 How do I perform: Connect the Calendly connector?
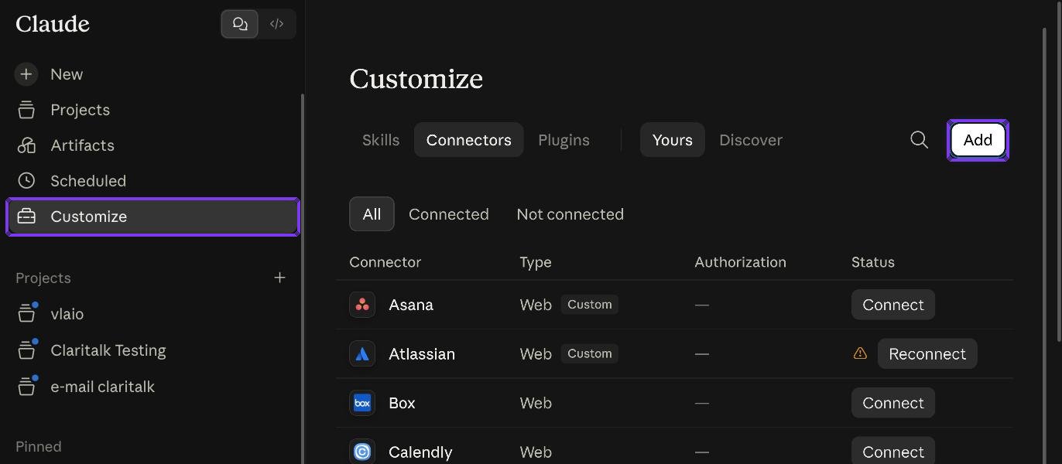point(893,451)
